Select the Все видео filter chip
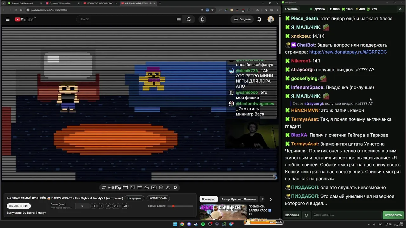The width and height of the screenshot is (406, 228). coord(209,199)
